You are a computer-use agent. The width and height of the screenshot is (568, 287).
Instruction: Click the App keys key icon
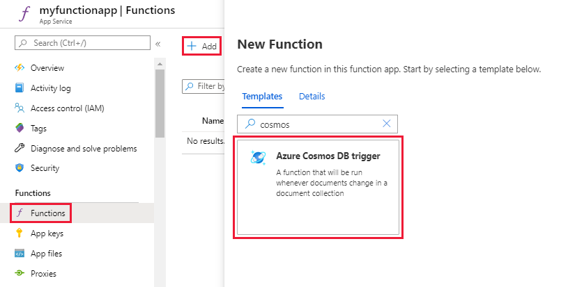tap(20, 233)
